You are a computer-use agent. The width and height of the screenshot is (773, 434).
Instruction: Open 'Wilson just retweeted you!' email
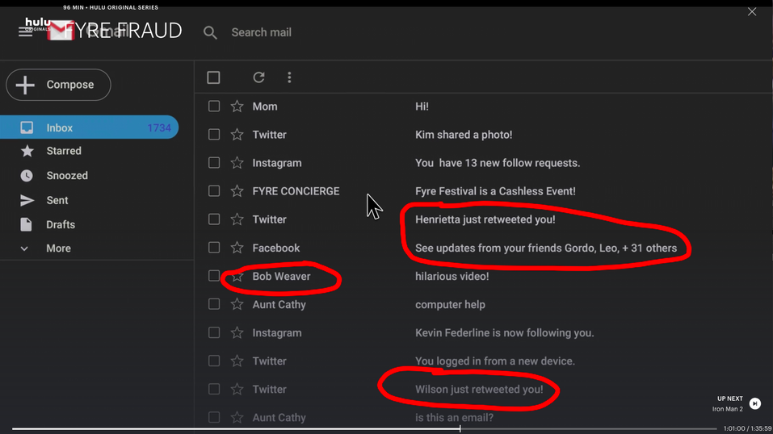pos(479,389)
